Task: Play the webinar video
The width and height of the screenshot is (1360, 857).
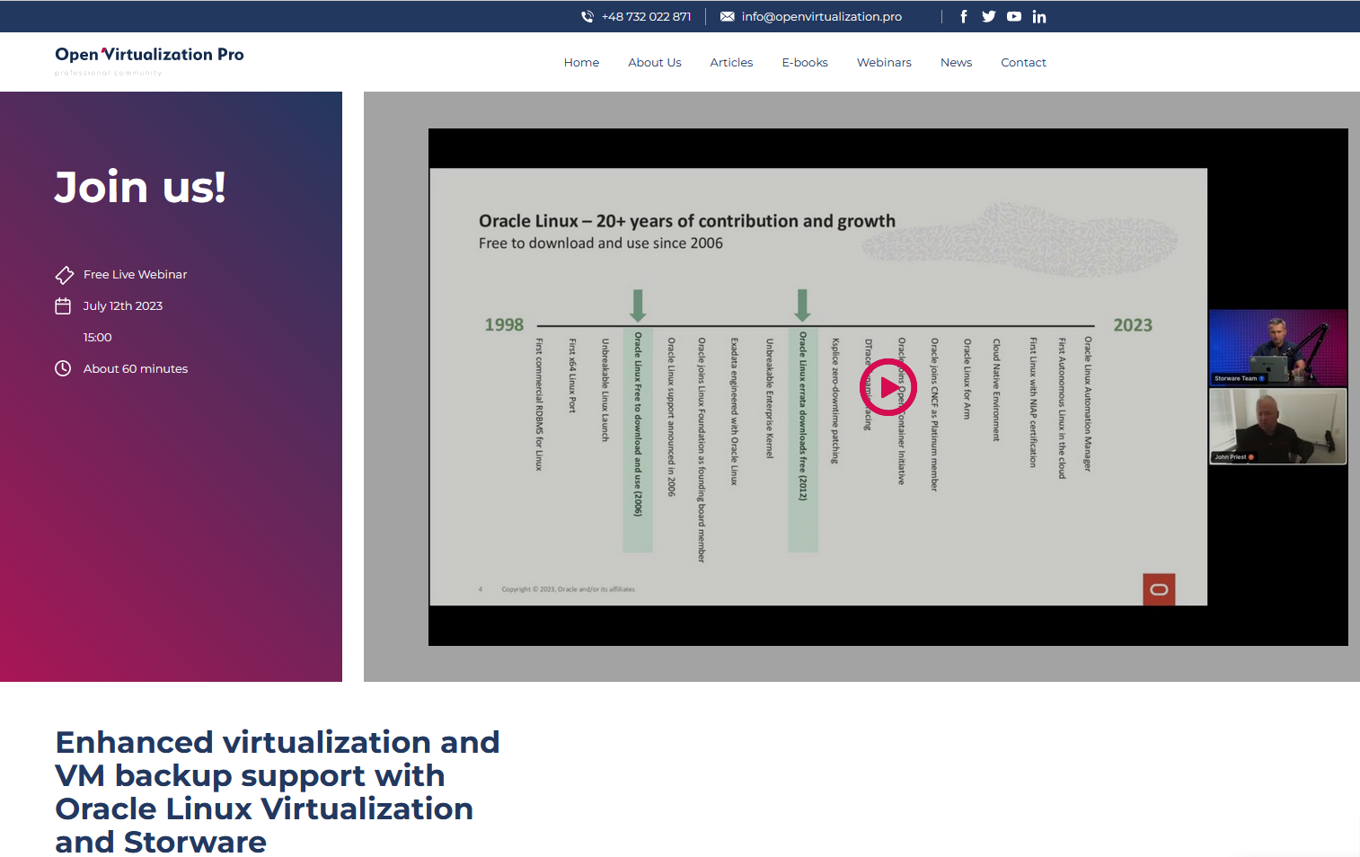Action: (888, 387)
